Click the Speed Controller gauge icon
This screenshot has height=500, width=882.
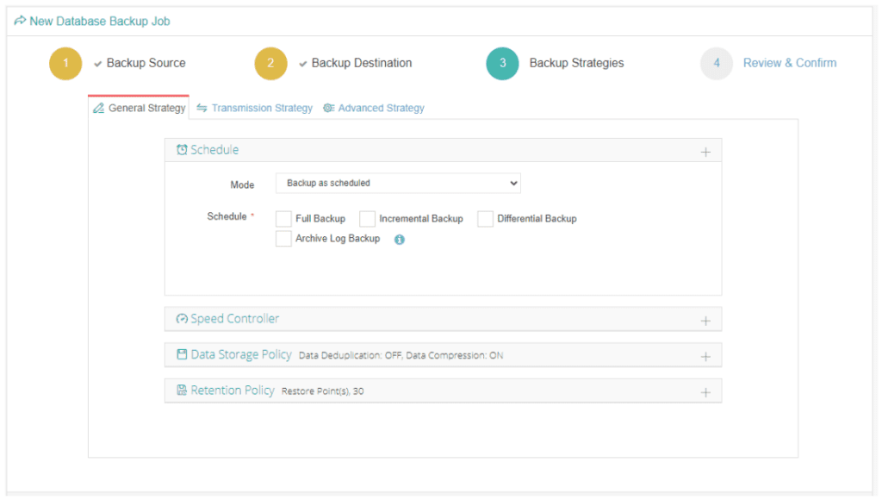(181, 318)
